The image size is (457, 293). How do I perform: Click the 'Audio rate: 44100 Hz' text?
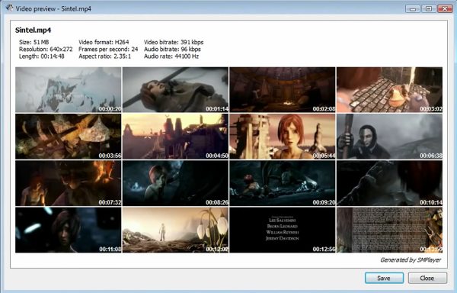pos(171,56)
